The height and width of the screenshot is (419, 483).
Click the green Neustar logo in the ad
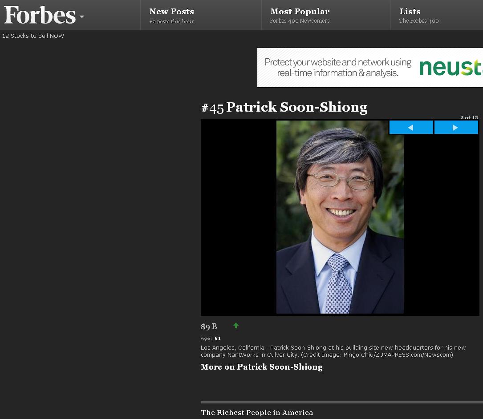[451, 68]
